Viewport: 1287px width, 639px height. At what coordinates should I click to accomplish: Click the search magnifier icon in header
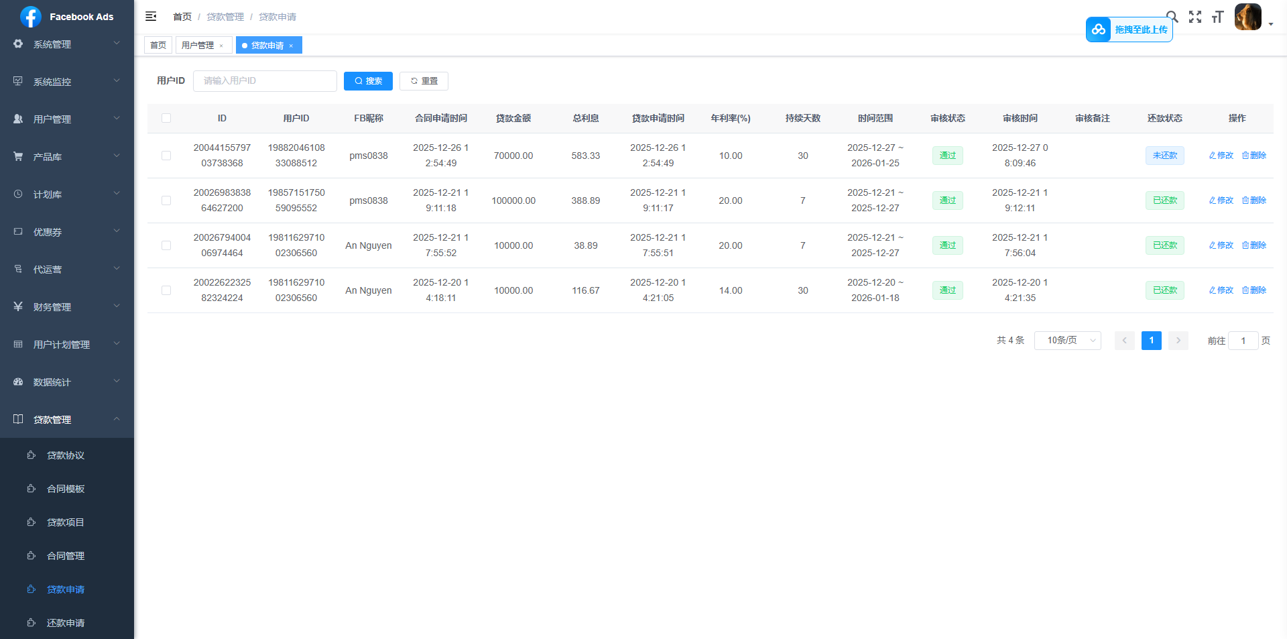click(x=1172, y=15)
